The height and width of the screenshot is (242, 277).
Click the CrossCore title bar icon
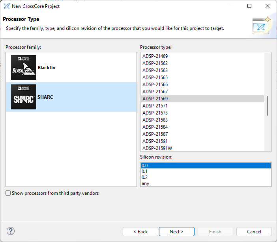point(7,6)
